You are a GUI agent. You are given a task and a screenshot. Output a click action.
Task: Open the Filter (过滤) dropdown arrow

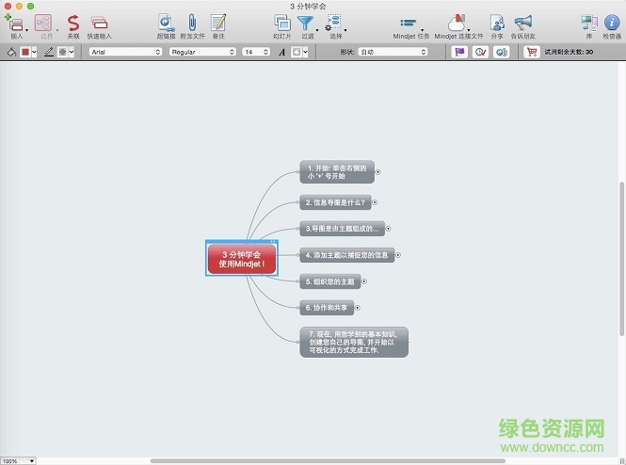(317, 30)
